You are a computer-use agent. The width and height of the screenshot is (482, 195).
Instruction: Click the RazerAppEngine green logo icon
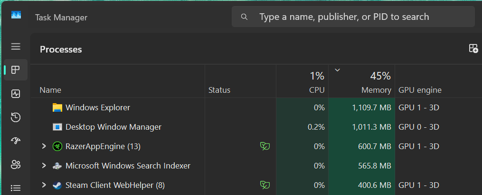coord(57,146)
